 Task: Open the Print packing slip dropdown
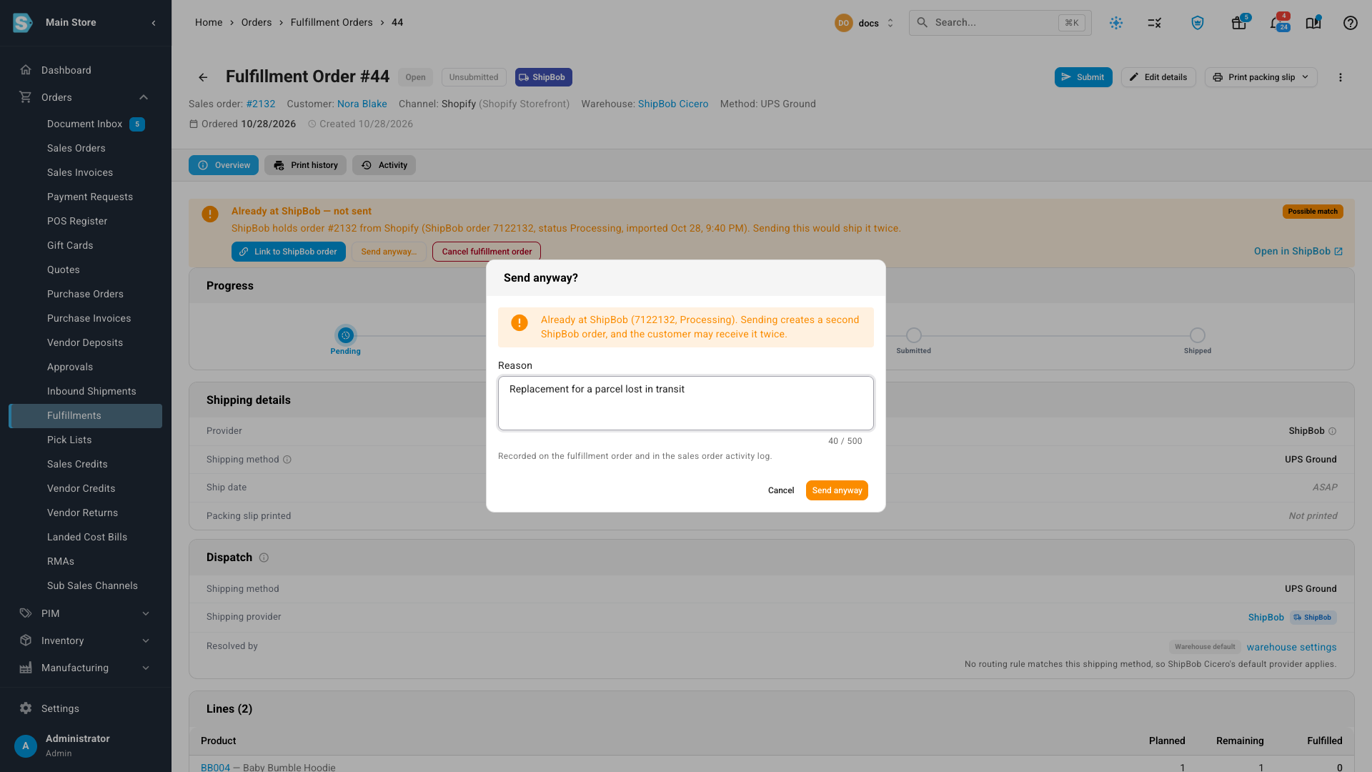[1261, 77]
